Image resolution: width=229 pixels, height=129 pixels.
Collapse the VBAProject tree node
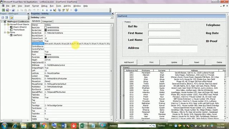click(x=2, y=21)
